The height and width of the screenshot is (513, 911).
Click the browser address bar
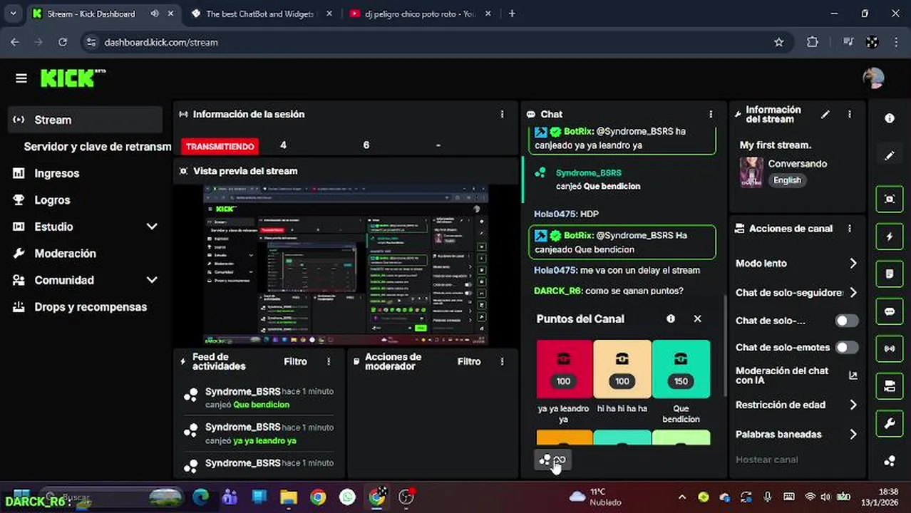pyautogui.click(x=428, y=42)
